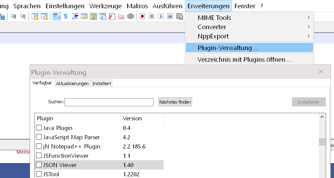Image resolution: width=334 pixels, height=178 pixels.
Task: Toggle synchronized vertical scrolling icon
Action: click(35, 16)
